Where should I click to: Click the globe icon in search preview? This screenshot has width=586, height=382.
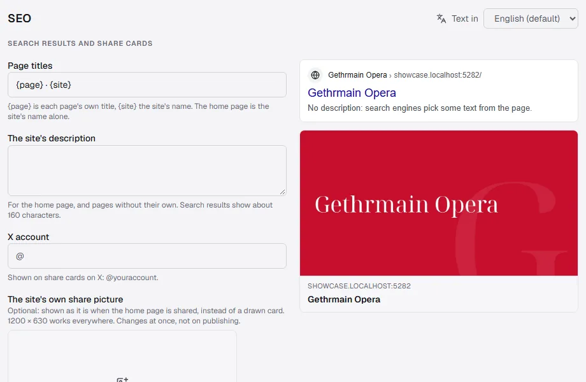point(315,75)
